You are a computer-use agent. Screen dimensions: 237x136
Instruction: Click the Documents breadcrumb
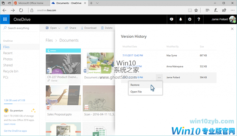[x=69, y=40]
